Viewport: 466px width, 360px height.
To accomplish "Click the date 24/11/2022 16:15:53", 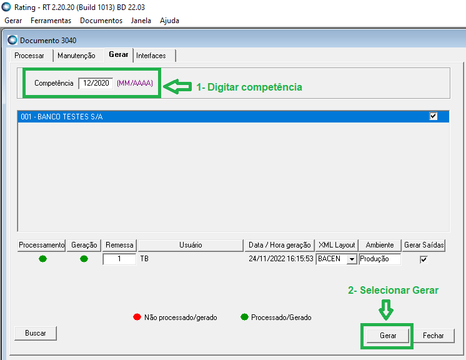I will [281, 259].
